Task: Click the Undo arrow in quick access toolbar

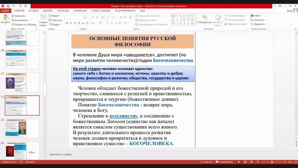Action: click(x=14, y=6)
